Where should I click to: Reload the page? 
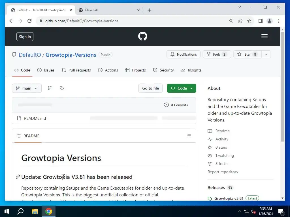click(29, 21)
